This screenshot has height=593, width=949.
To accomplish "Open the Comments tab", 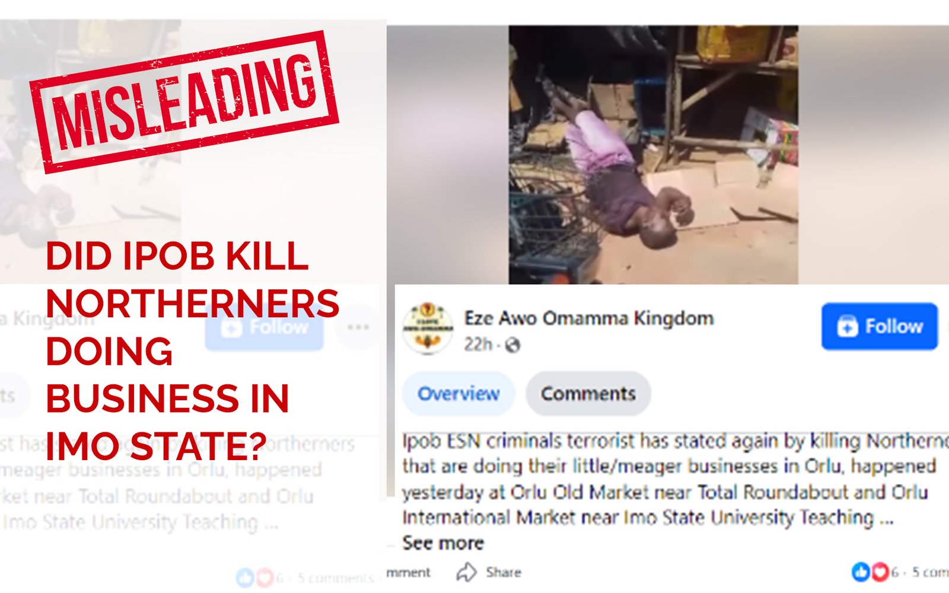I will pyautogui.click(x=588, y=393).
